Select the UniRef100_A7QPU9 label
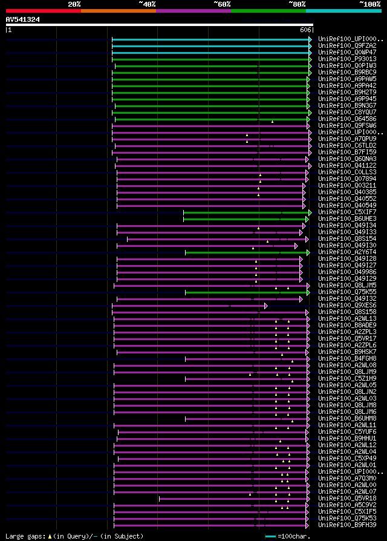Viewport: 387px width, 541px height. [347, 139]
